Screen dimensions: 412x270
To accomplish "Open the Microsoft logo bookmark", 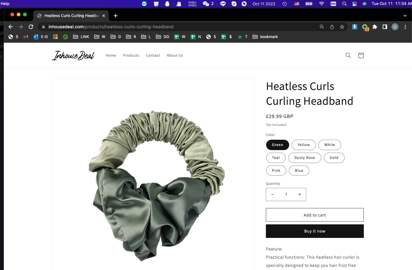I will point(55,37).
